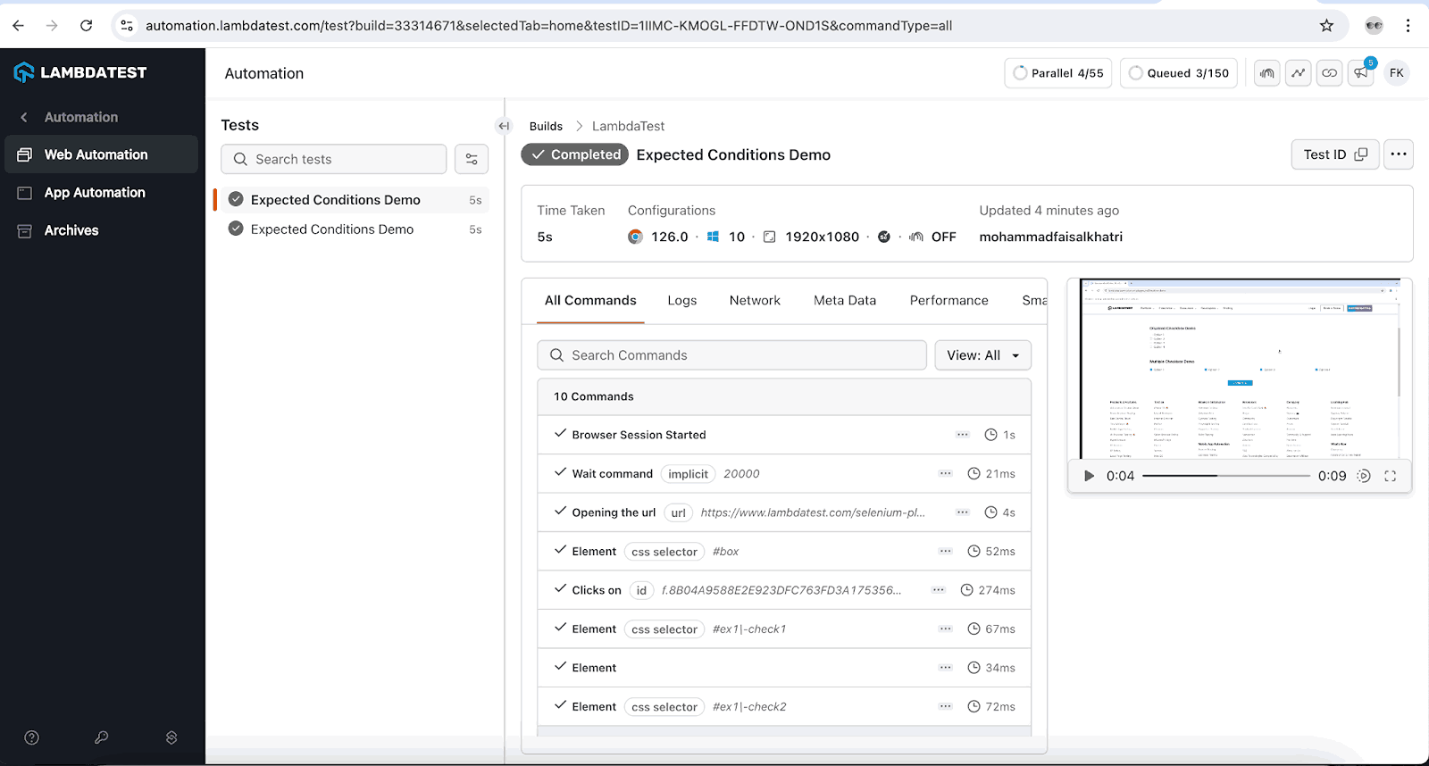Screen dimensions: 1429x766
Task: Bookmark this page star icon
Action: click(1326, 26)
